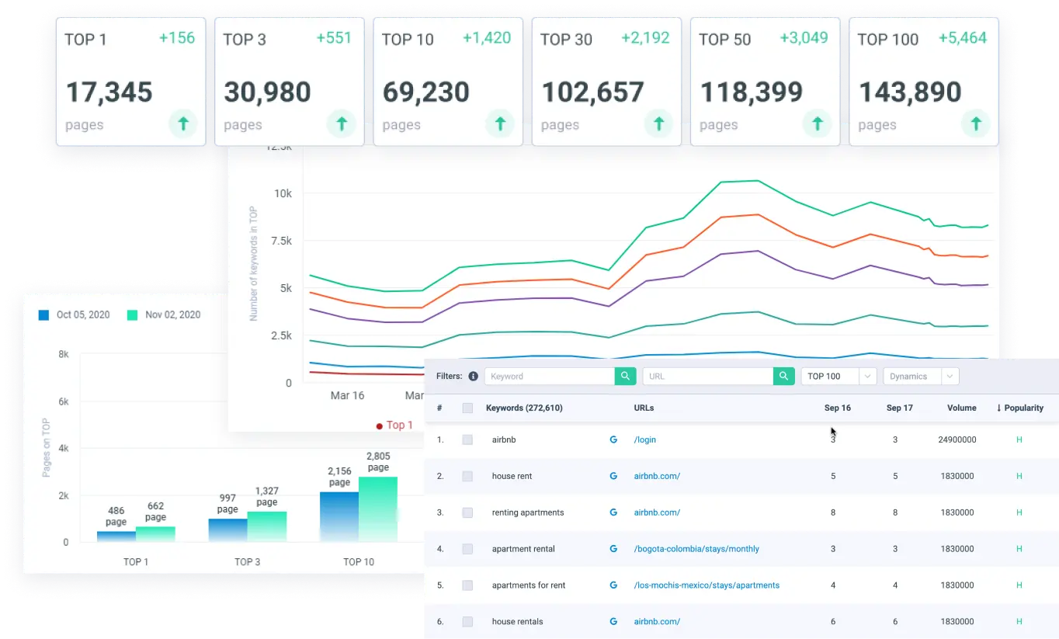Sort by the Volume column header
Viewport: 1059px width, 639px height.
click(x=962, y=408)
